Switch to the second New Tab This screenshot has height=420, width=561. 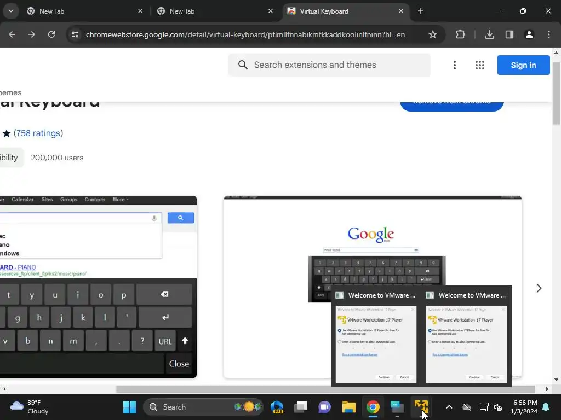pyautogui.click(x=215, y=11)
